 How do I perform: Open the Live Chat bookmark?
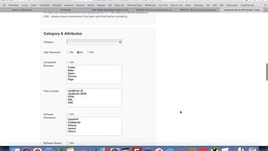(x=163, y=5)
